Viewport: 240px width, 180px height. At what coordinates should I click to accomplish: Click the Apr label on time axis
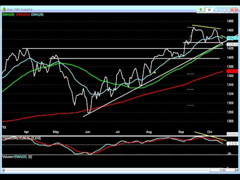[26, 132]
